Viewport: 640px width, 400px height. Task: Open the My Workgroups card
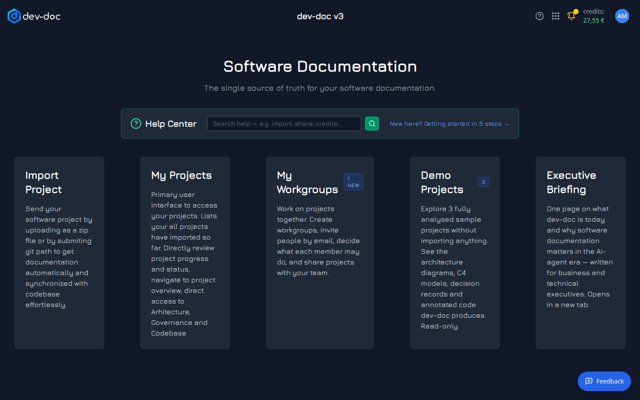point(320,253)
